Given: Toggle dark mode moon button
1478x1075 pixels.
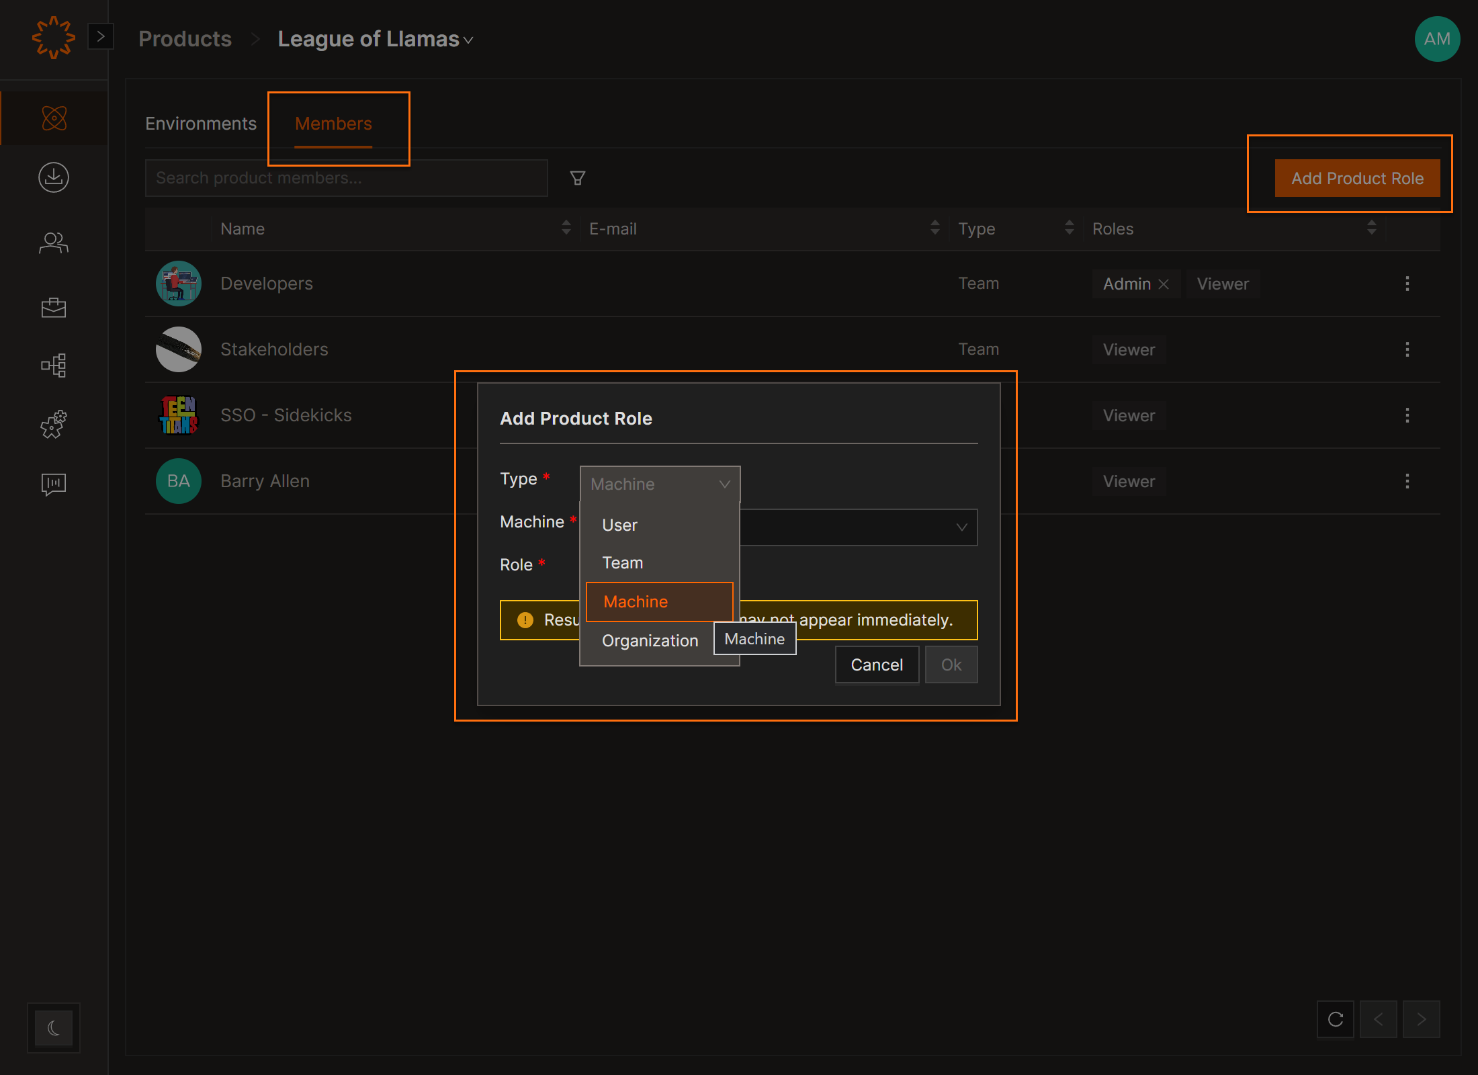Looking at the screenshot, I should click(54, 1027).
